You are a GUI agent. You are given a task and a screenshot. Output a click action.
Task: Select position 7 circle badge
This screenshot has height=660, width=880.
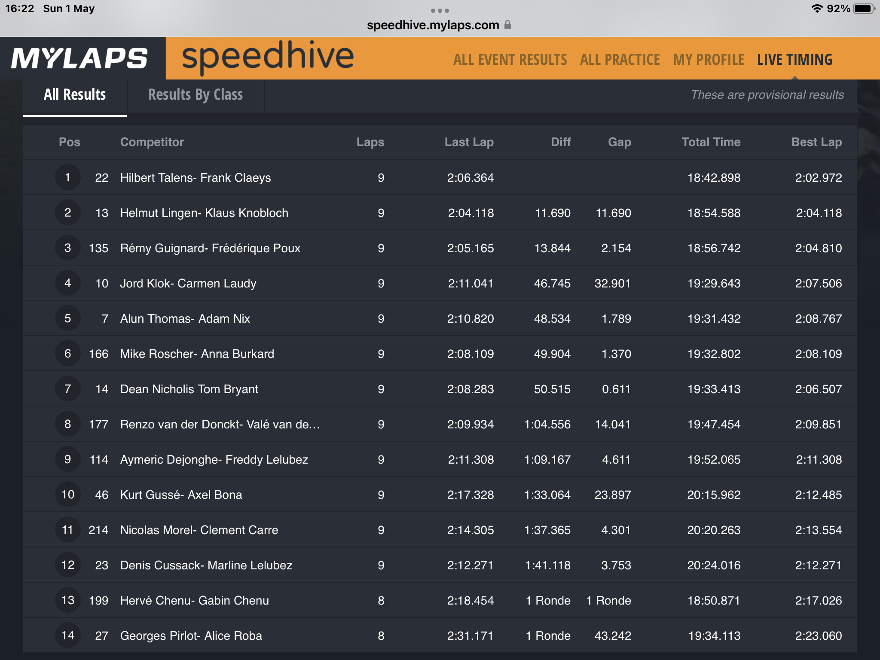point(68,389)
